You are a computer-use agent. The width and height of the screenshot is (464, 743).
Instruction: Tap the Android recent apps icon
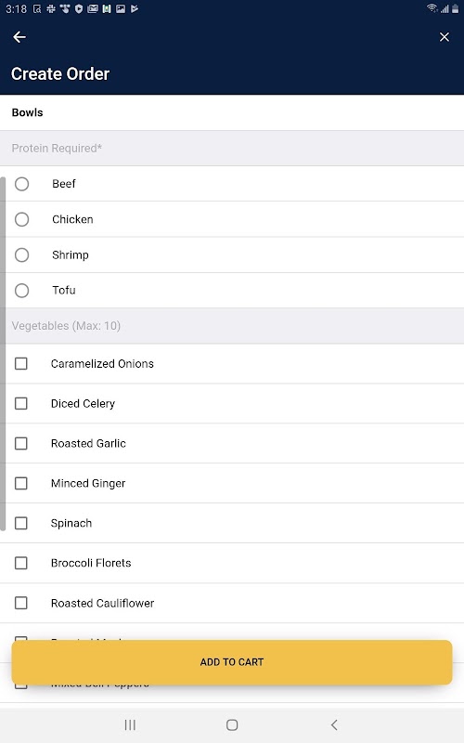pos(130,724)
